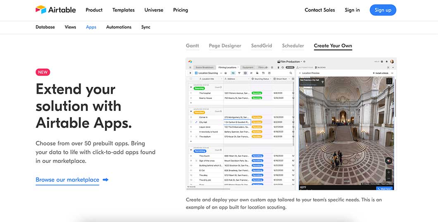Open Sourcing Status column dropdown
This screenshot has height=222, width=438.
[x=271, y=79]
